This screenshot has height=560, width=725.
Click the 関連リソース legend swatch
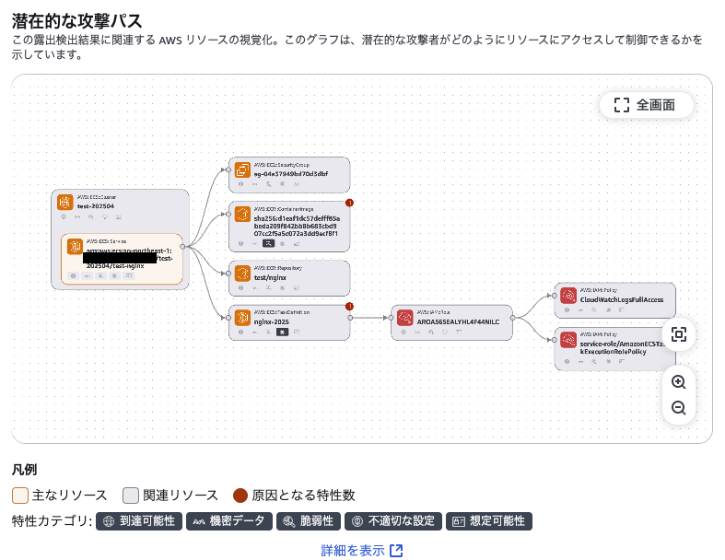coord(131,496)
